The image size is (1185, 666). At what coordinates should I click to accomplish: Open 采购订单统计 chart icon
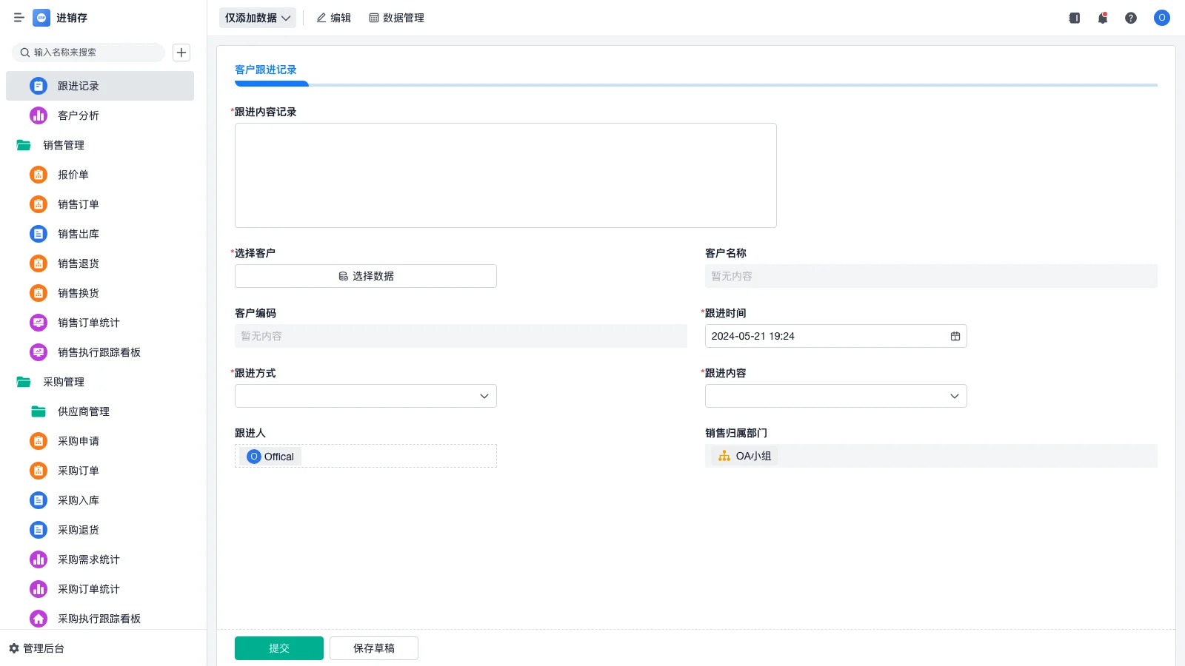[39, 589]
